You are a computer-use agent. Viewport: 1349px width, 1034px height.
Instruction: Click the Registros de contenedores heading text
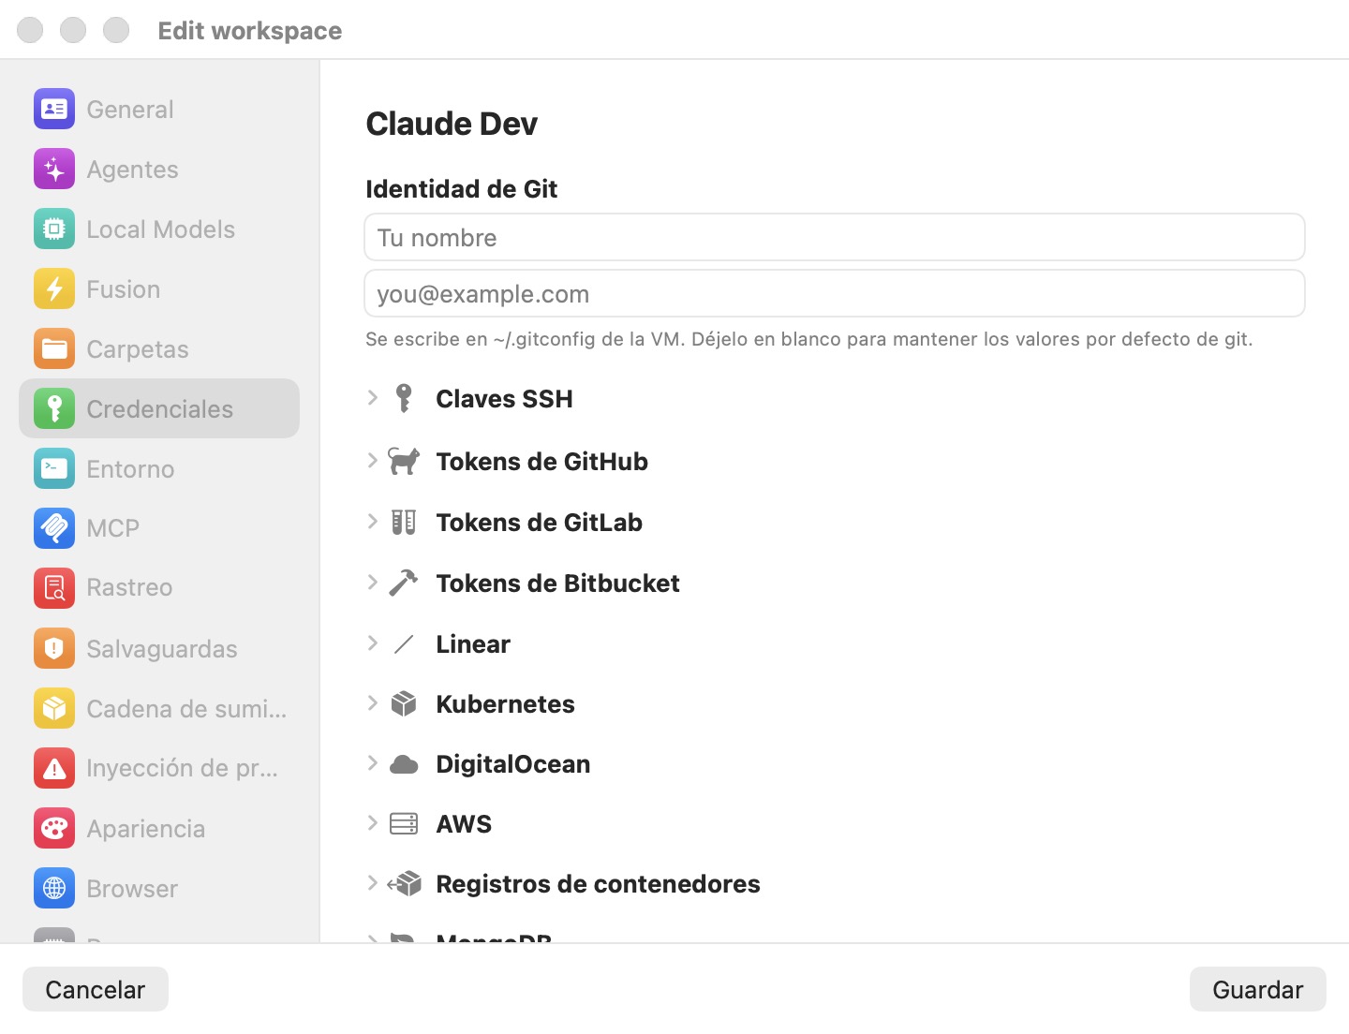tap(599, 884)
